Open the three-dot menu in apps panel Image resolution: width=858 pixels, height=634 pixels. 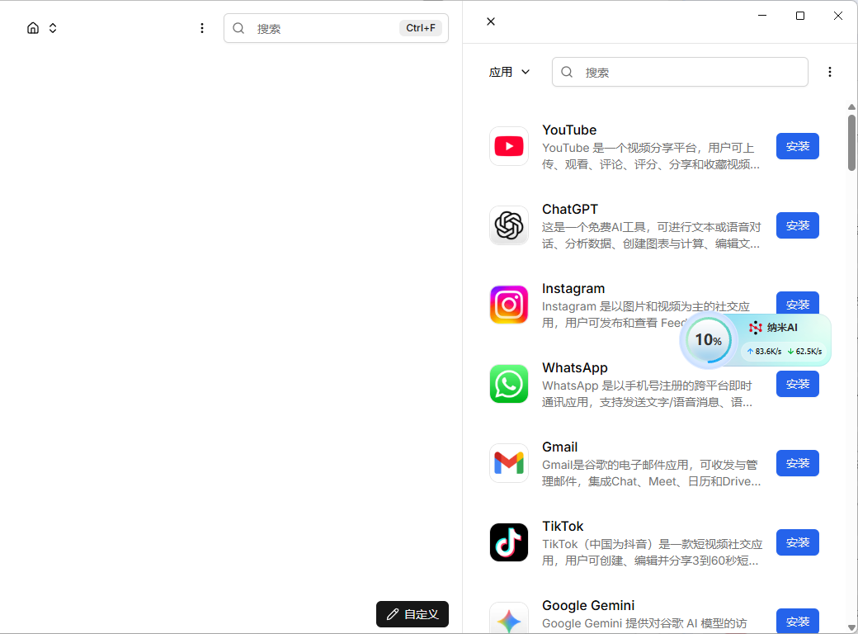pos(830,72)
